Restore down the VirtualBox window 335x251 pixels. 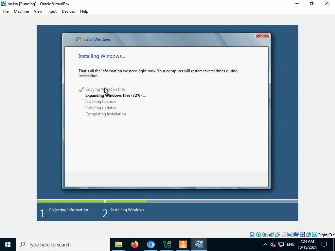[x=312, y=4]
